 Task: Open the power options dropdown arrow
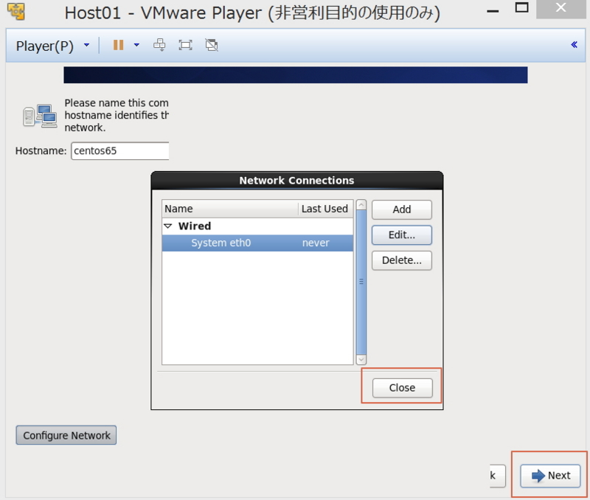[x=136, y=45]
